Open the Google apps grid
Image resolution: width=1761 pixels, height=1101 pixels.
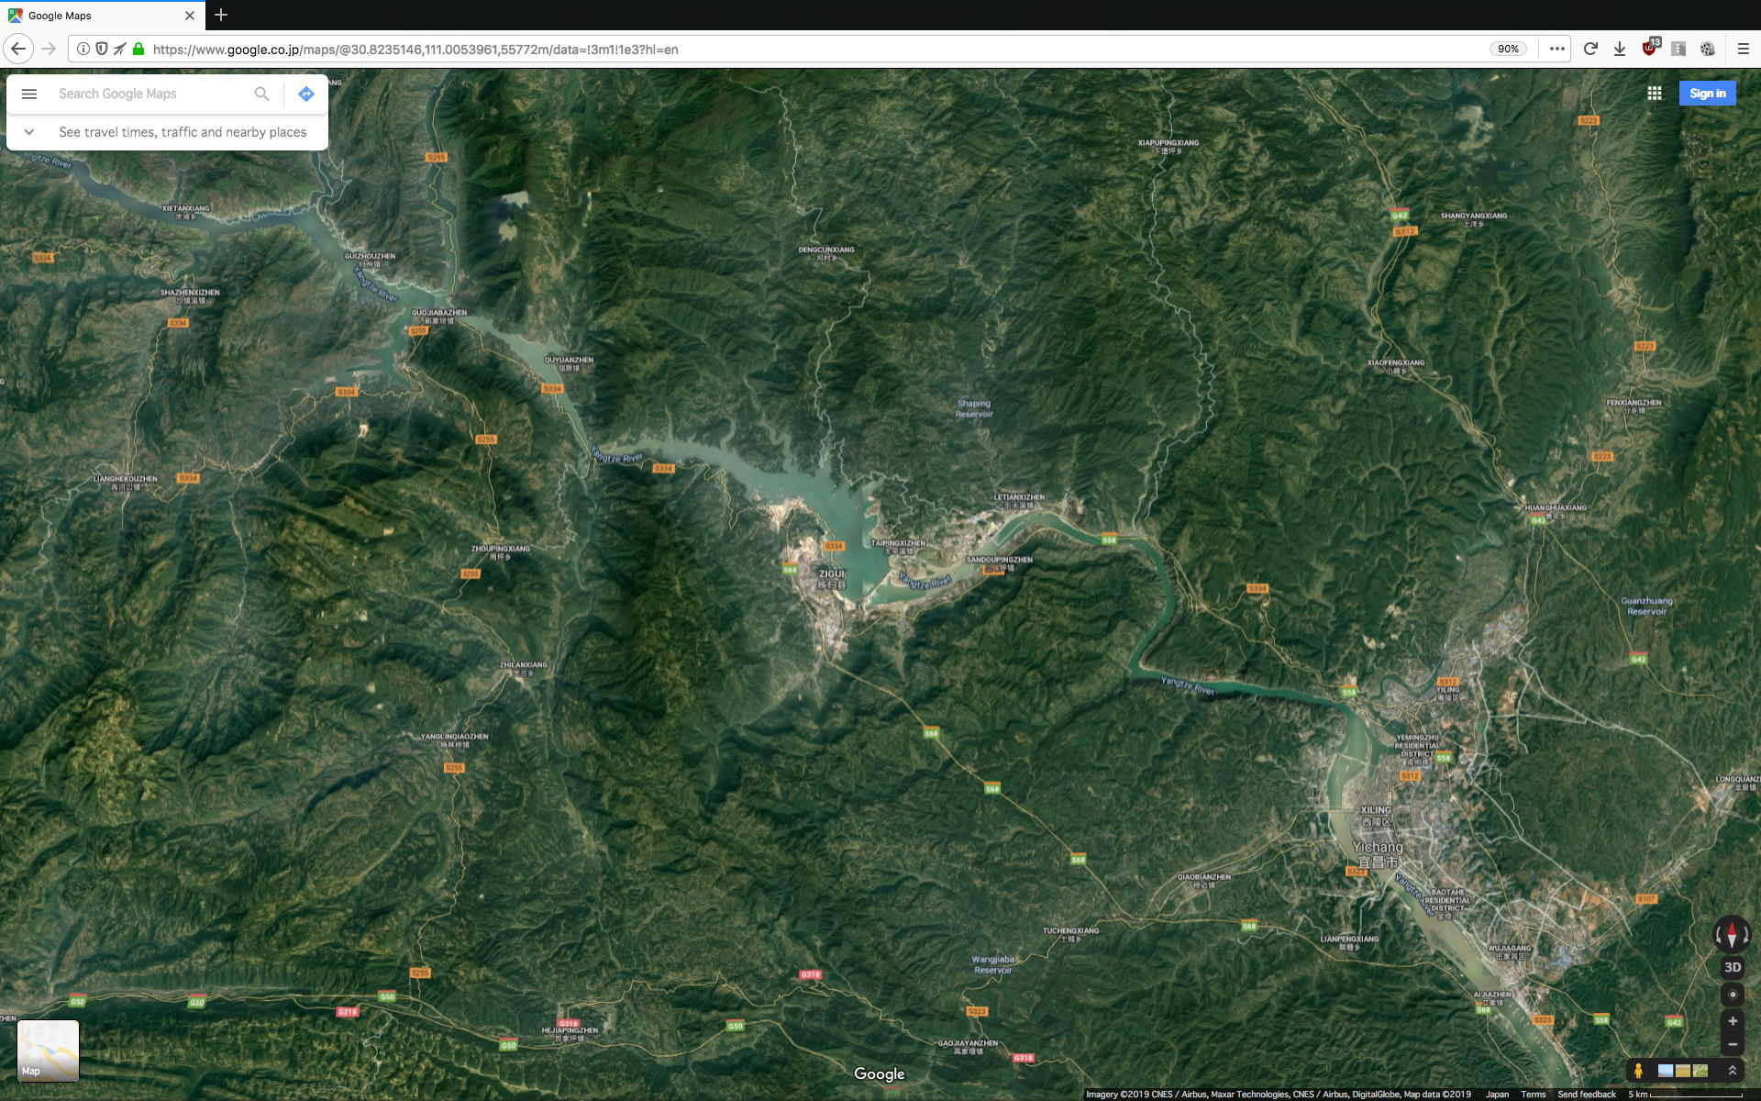(1655, 94)
